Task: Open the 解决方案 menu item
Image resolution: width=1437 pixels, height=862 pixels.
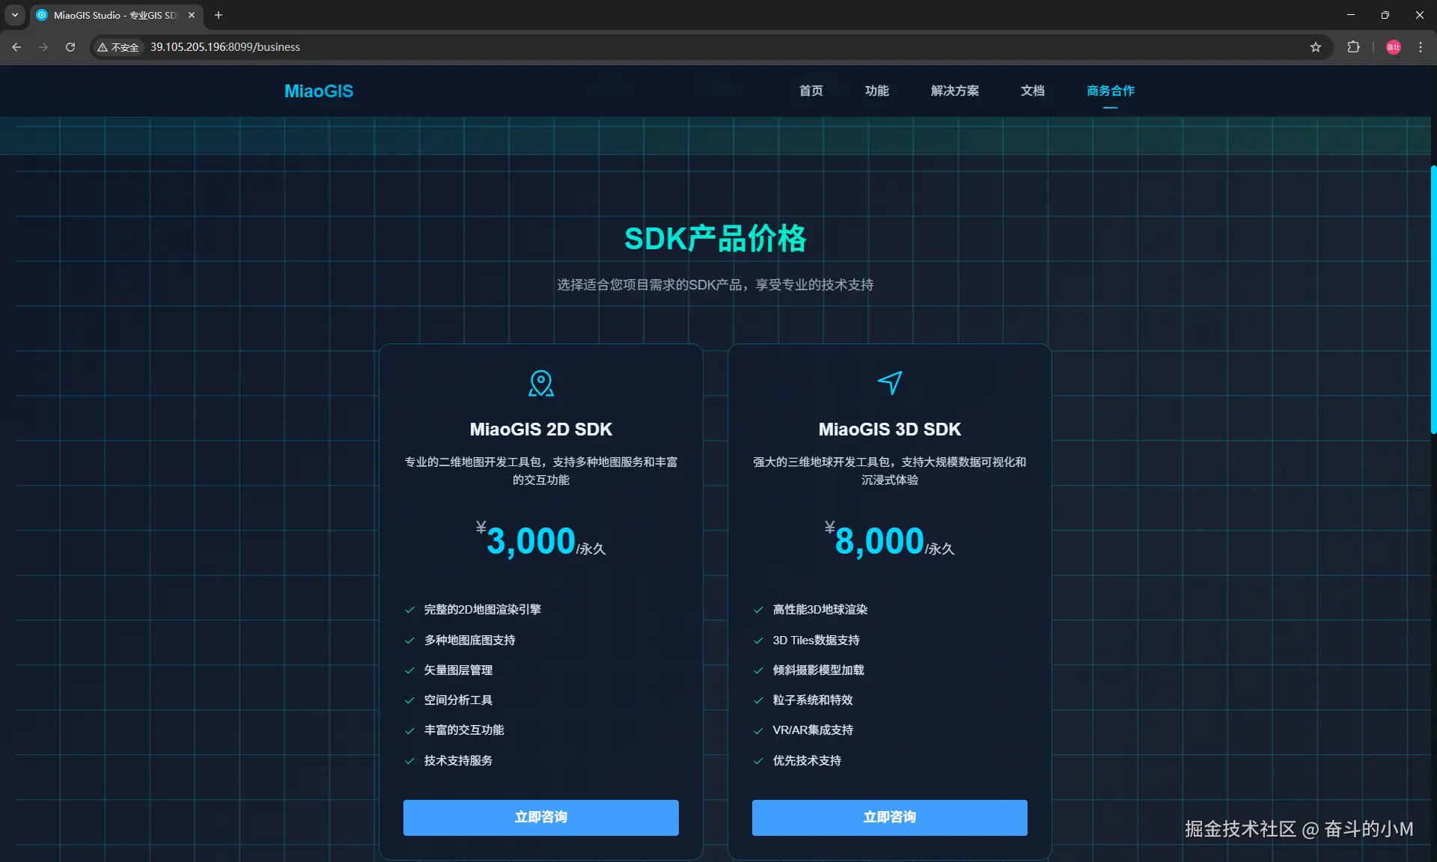Action: coord(954,91)
